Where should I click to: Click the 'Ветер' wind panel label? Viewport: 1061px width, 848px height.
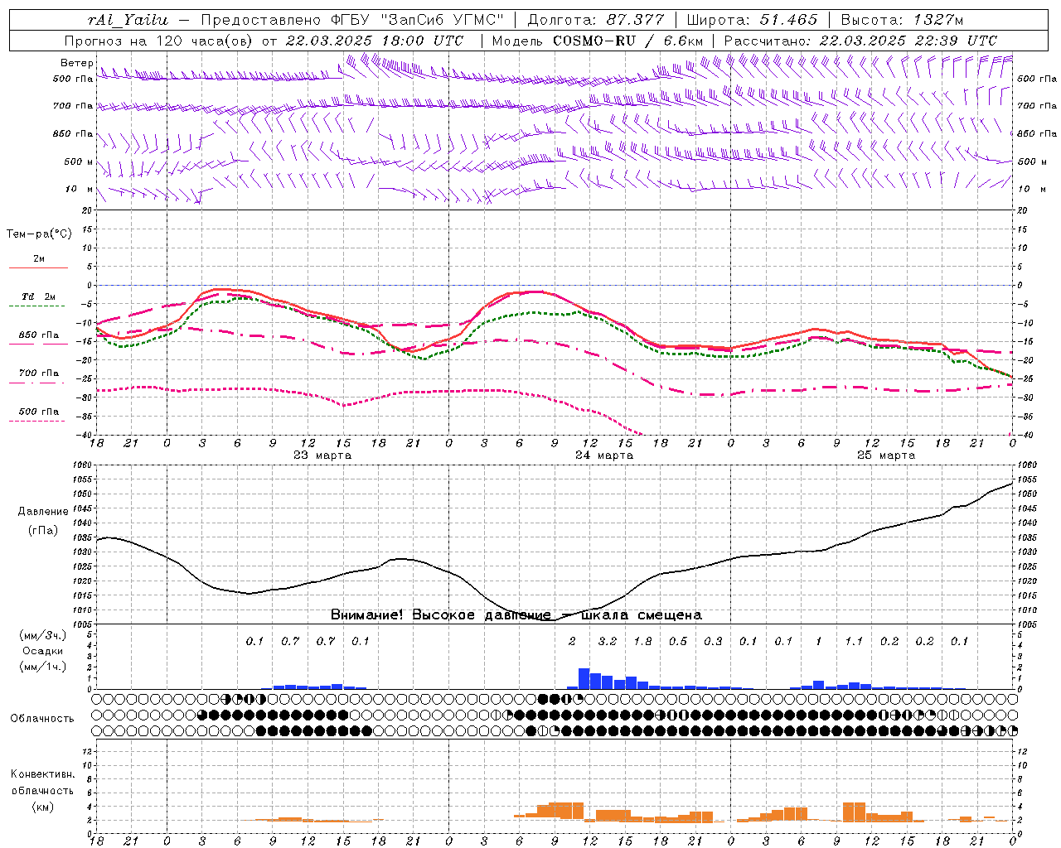click(x=77, y=63)
